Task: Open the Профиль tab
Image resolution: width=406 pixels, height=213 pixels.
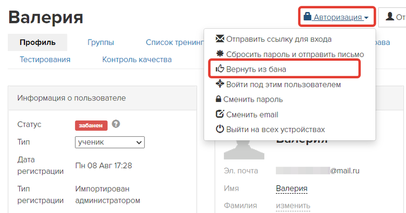Action: pyautogui.click(x=38, y=42)
